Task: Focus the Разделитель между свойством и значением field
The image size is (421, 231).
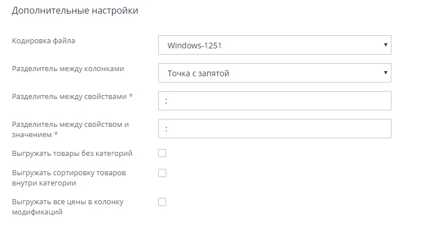Action: pos(275,129)
